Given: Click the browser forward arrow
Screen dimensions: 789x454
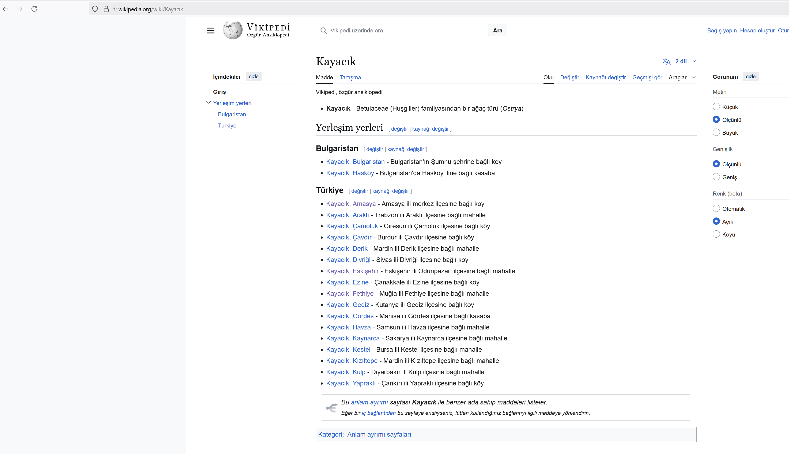Looking at the screenshot, I should click(20, 9).
